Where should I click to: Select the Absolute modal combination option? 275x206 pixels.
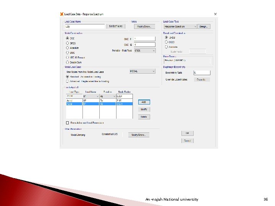pyautogui.click(x=67, y=48)
